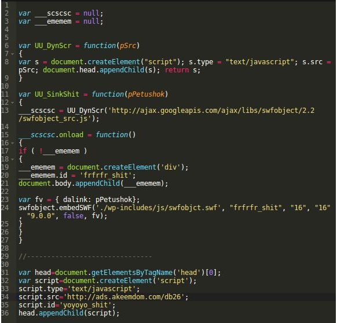Click the pSrc parameter on line 6

(x=127, y=46)
